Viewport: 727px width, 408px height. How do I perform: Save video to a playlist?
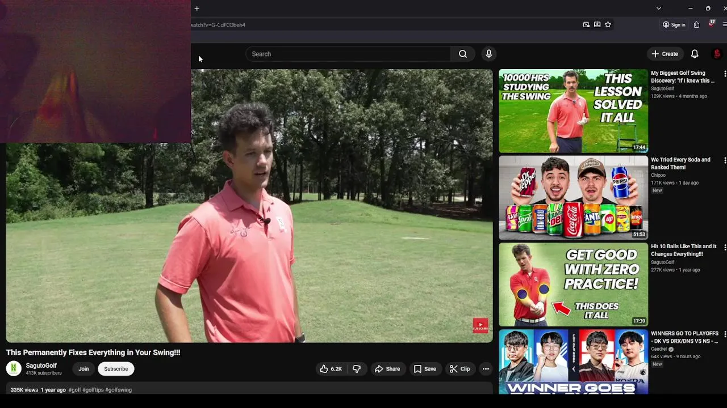(425, 369)
